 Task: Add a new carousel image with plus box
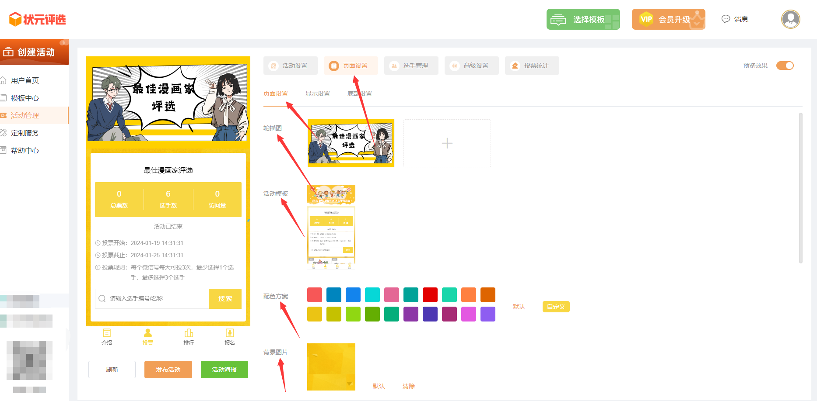point(447,143)
